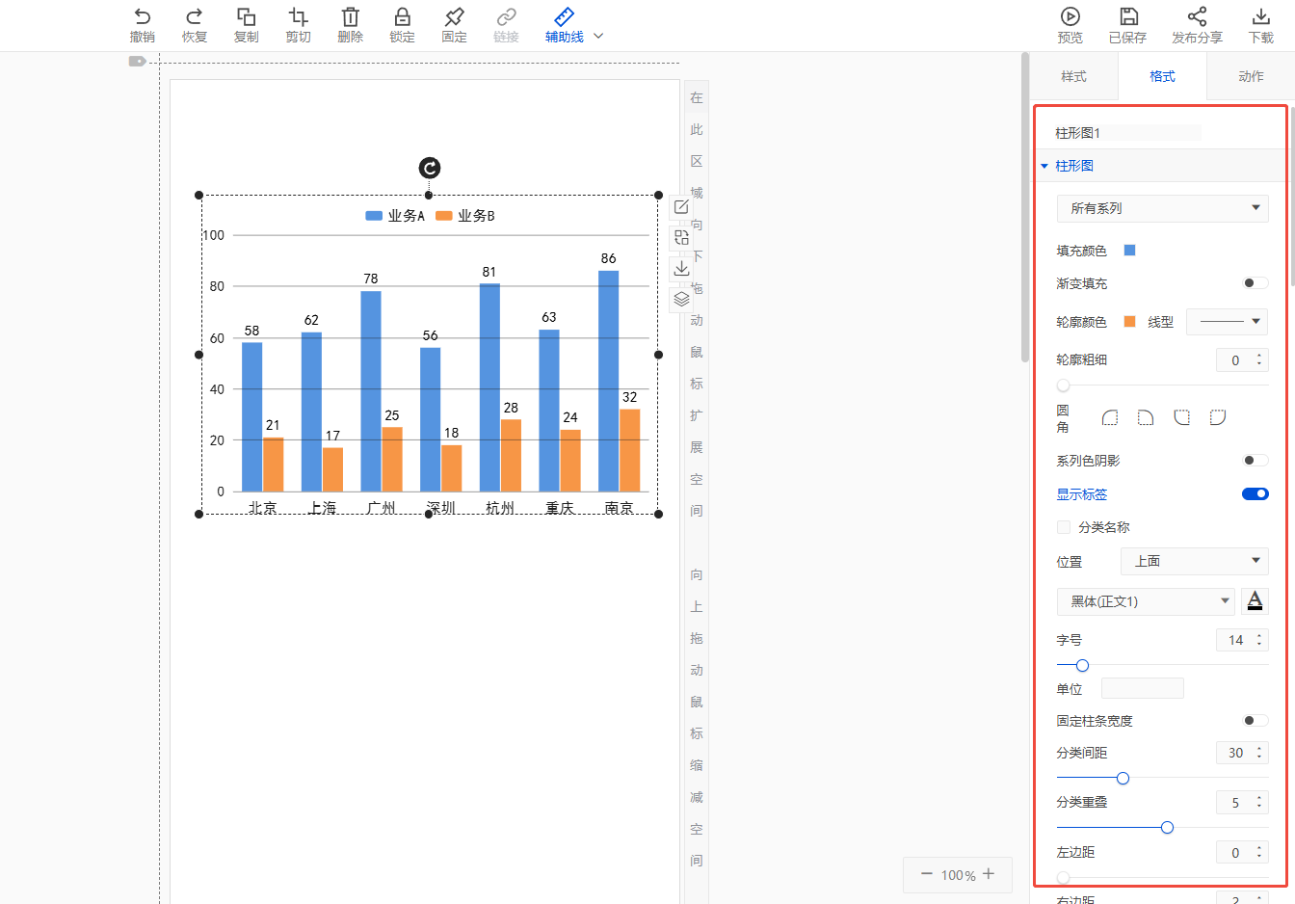The image size is (1295, 904).
Task: Toggle the 渐变填充 switch
Action: pos(1255,283)
